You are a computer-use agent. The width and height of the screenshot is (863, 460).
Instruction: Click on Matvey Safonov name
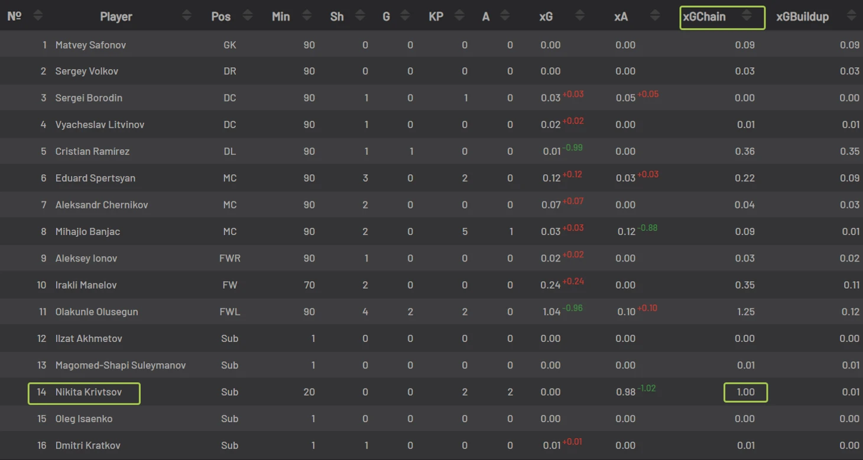pyautogui.click(x=90, y=45)
